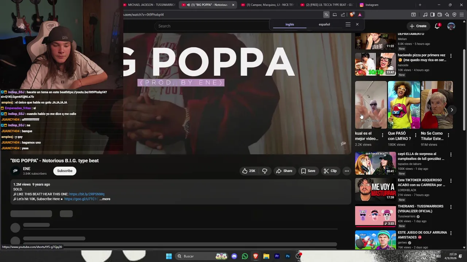Open Premiere Pro from the taskbar
Image resolution: width=467 pixels, height=262 pixels.
(277, 256)
